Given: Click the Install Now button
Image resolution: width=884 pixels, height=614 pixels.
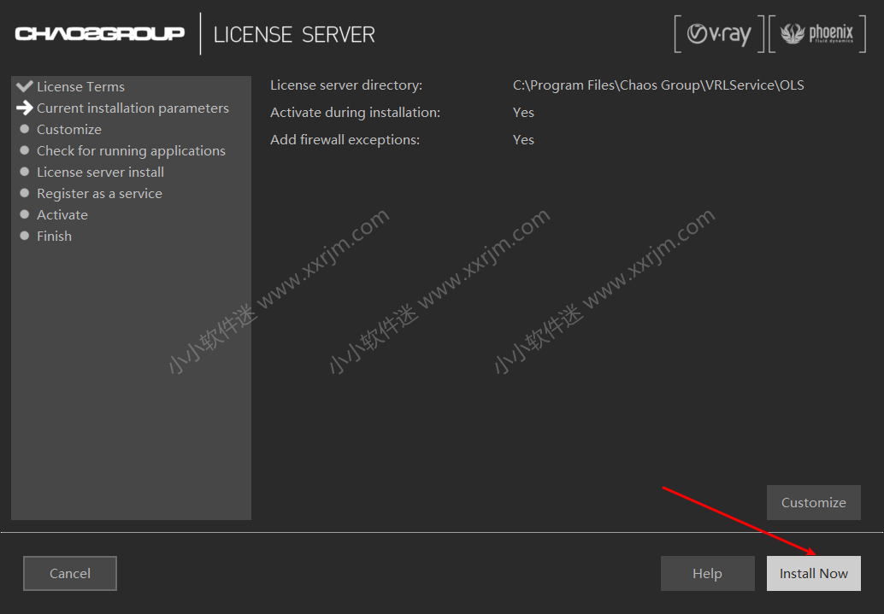Looking at the screenshot, I should click(x=814, y=574).
